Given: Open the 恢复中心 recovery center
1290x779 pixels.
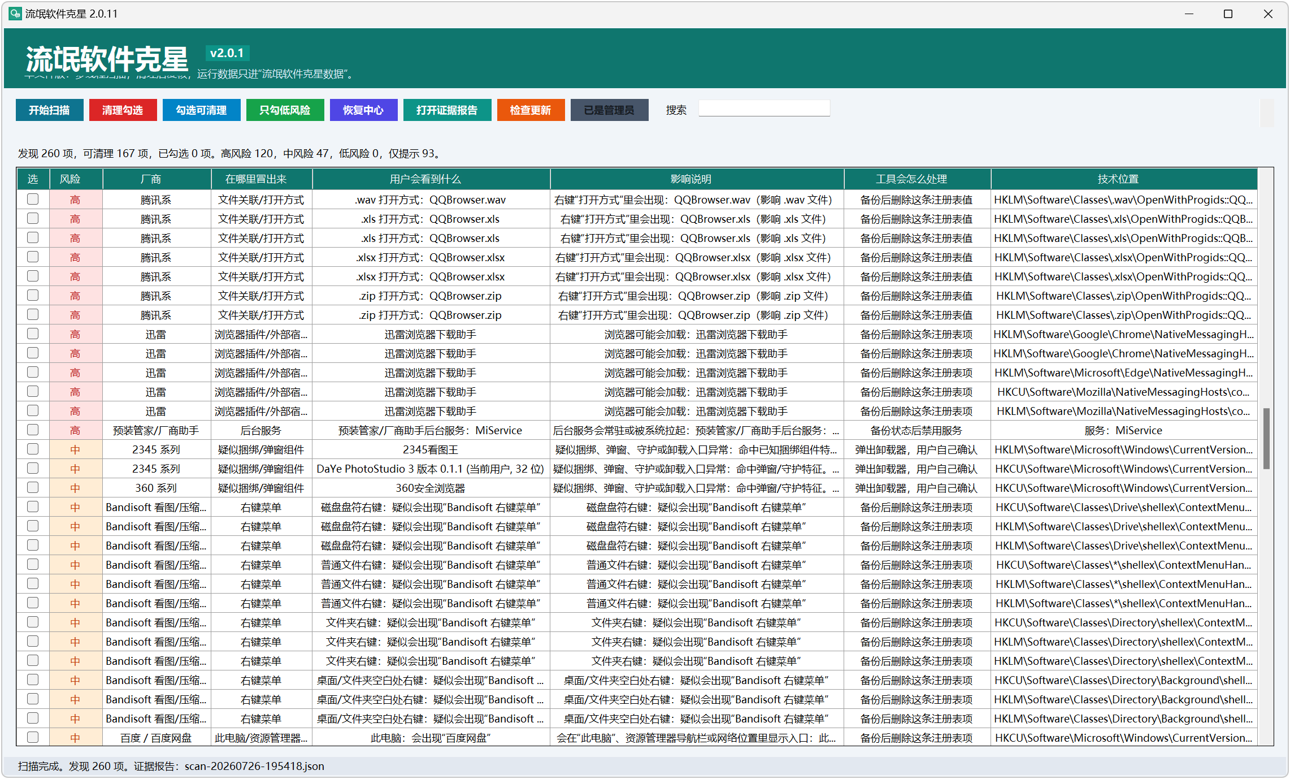Looking at the screenshot, I should [x=363, y=110].
